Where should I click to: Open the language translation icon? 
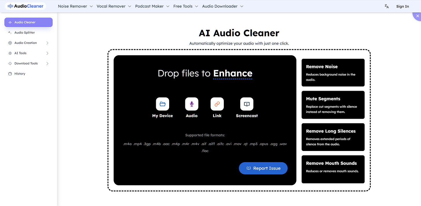387,6
